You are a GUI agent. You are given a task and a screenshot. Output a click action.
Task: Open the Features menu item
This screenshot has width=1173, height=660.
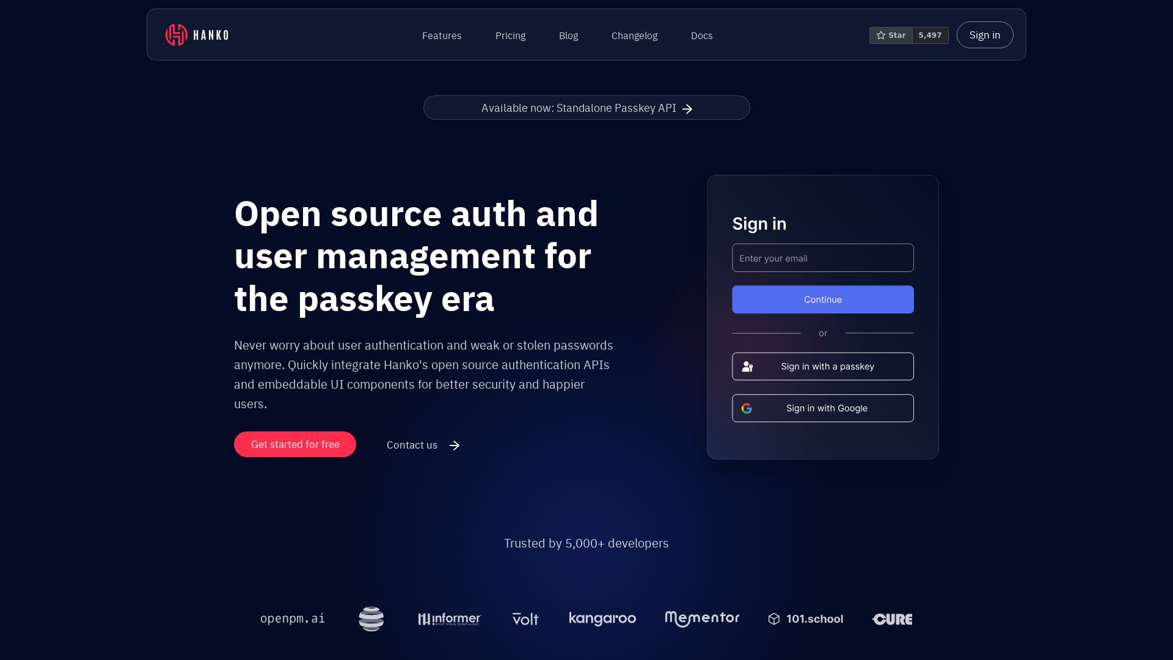tap(442, 35)
